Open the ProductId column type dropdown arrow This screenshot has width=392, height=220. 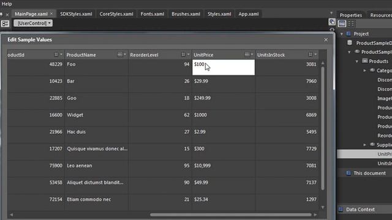(x=61, y=54)
